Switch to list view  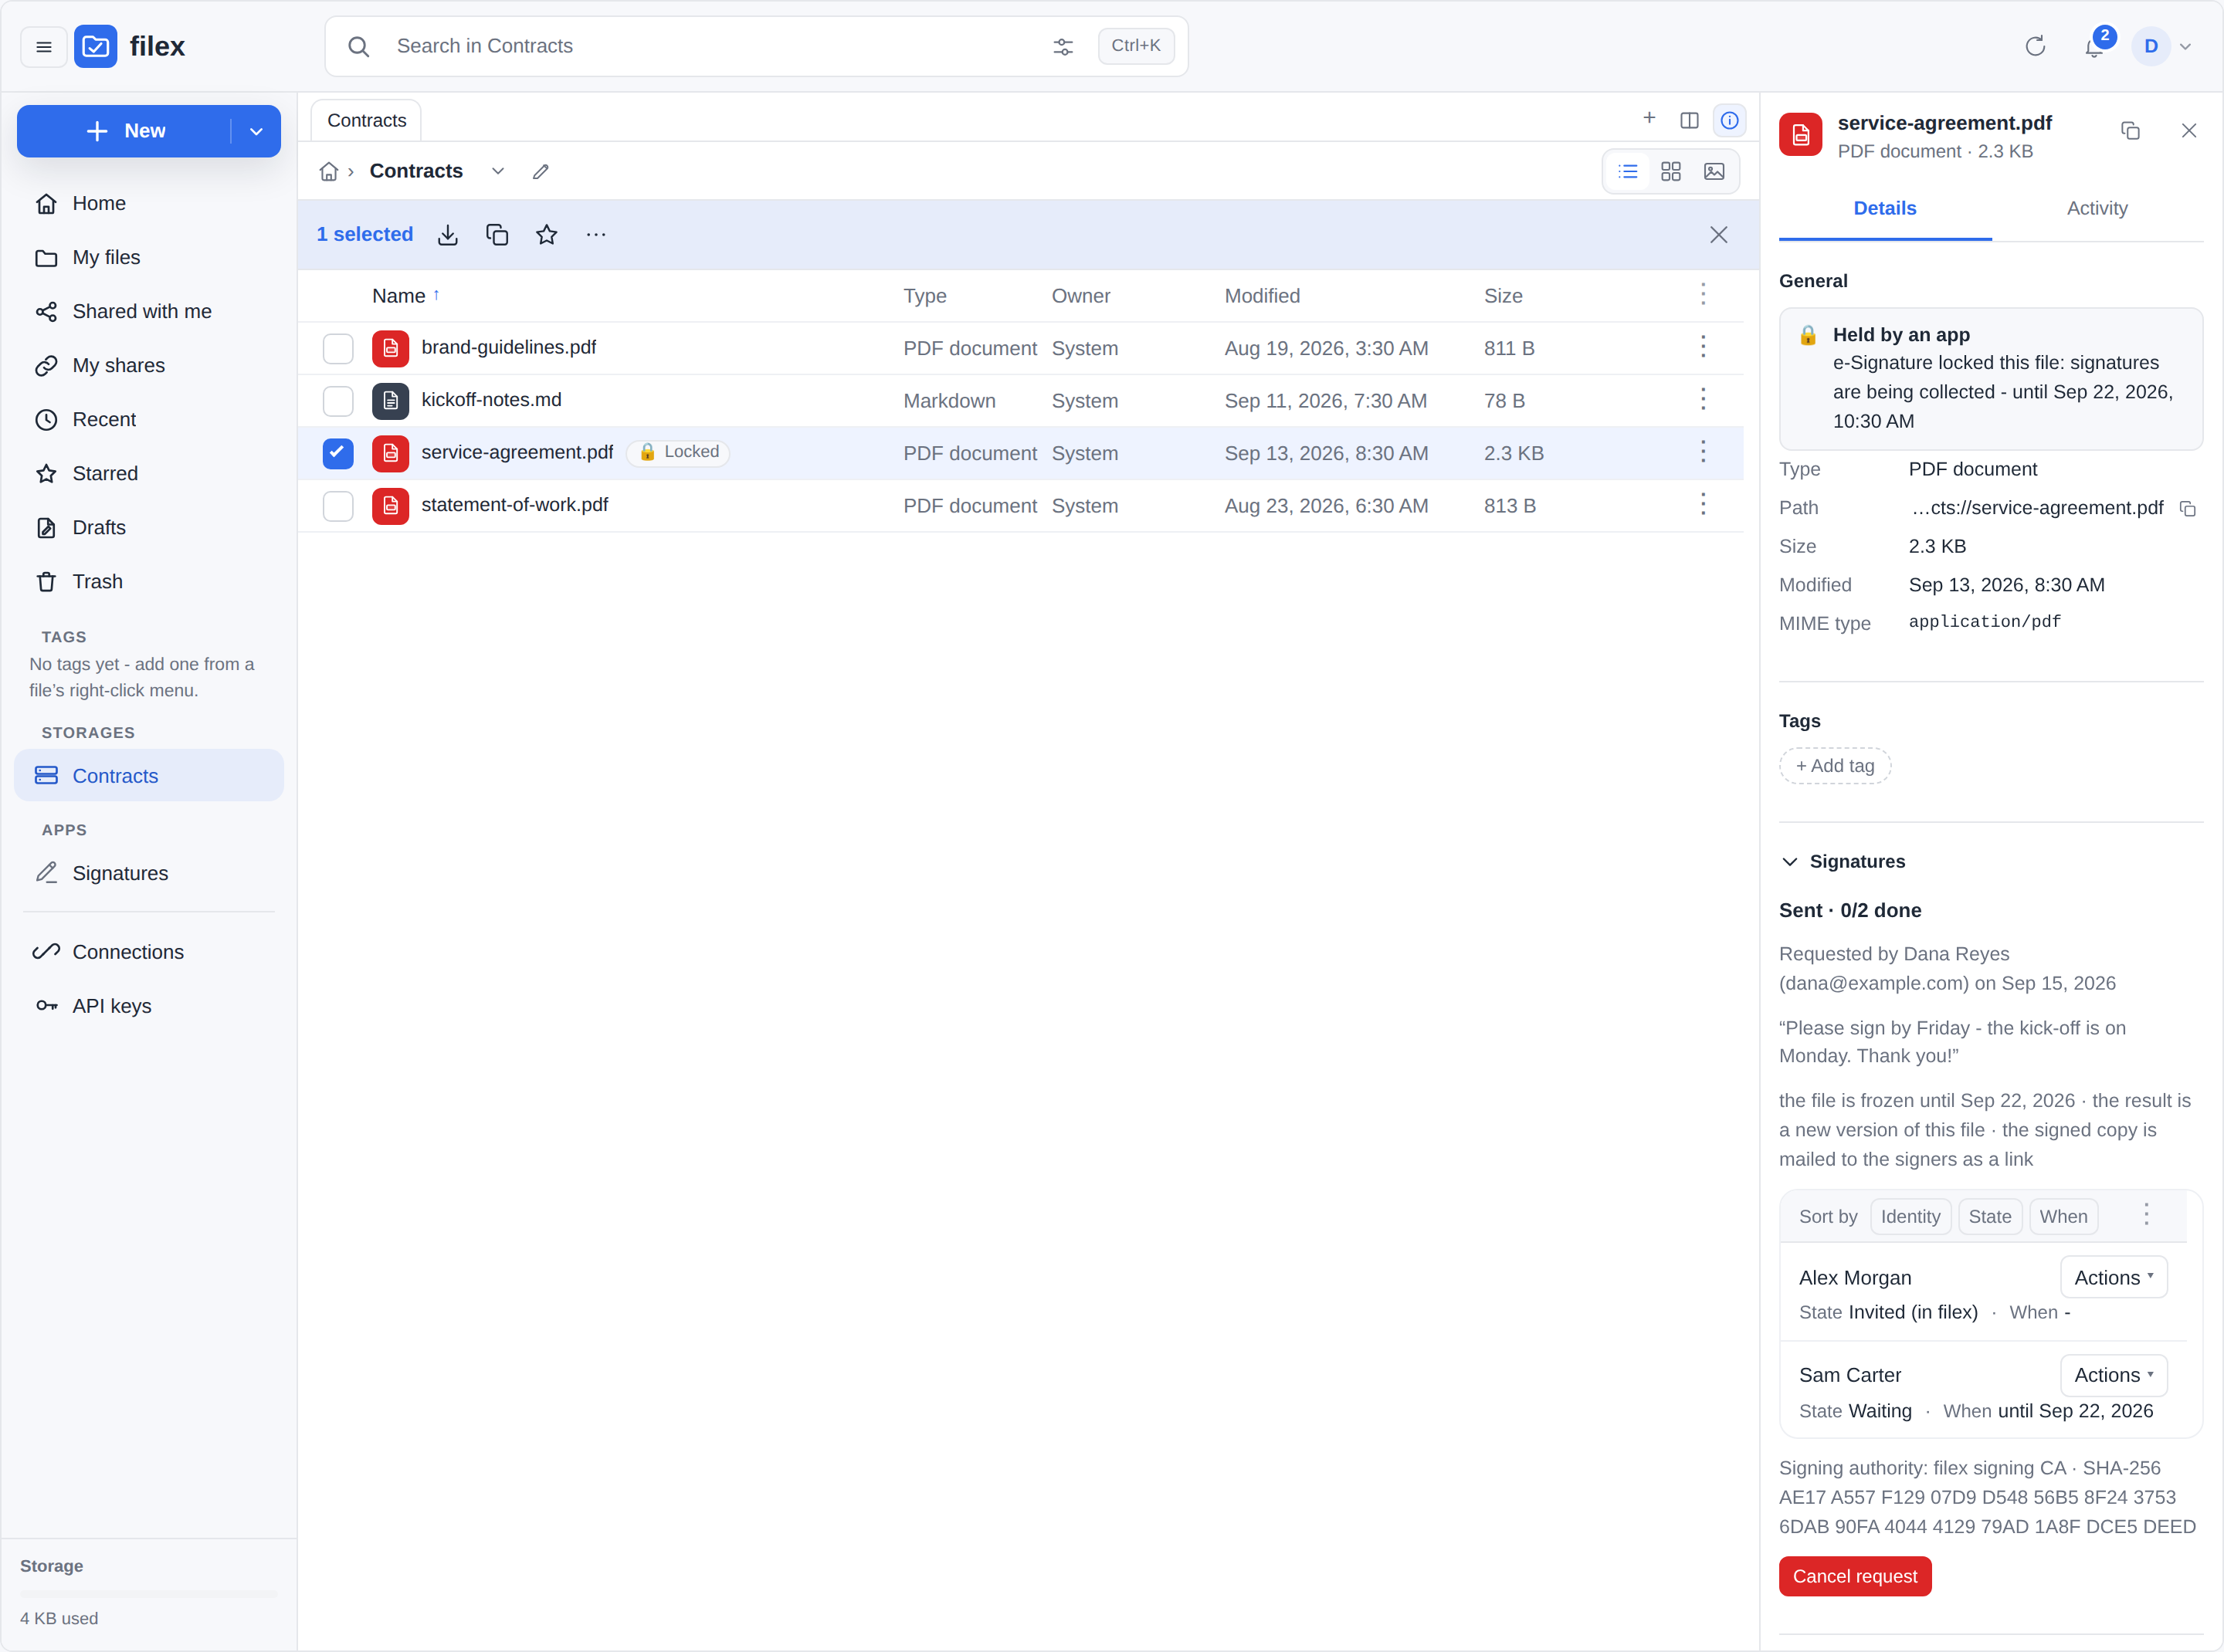[x=1628, y=171]
